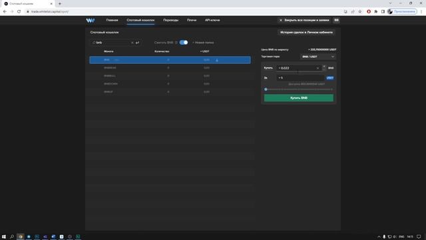Switch to the Спотовый кошелек tab
Screen dimensions: 426x240
point(140,20)
